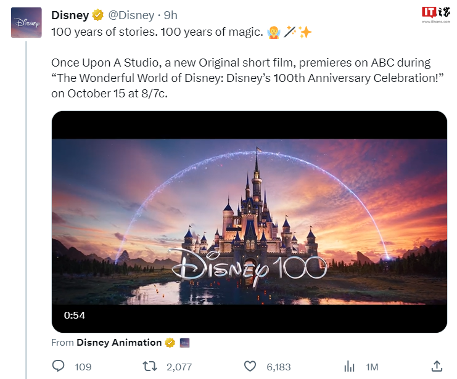Click the IThome logo watermark
The width and height of the screenshot is (457, 379).
[435, 14]
